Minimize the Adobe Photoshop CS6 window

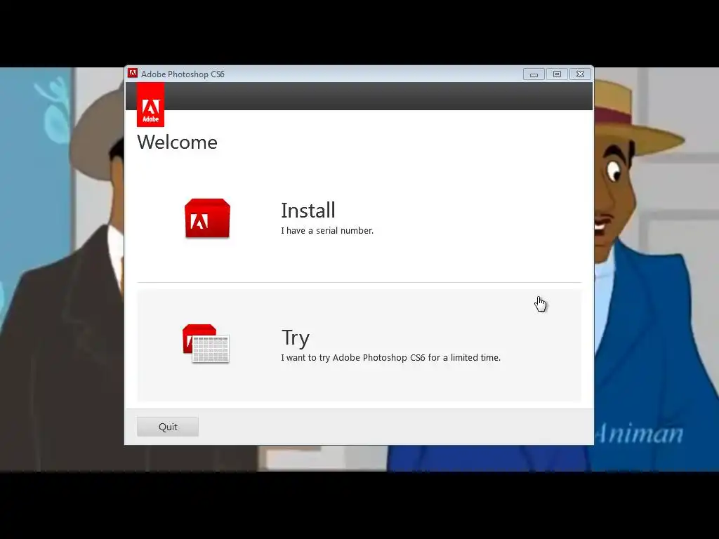click(534, 74)
